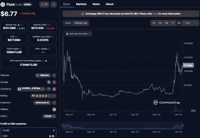Switch chart to Price view
This screenshot has height=138, width=200.
[68, 23]
